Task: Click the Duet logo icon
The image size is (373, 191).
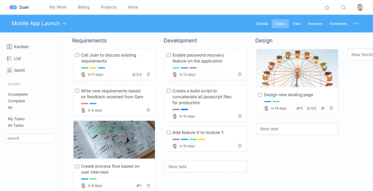Action: point(13,7)
